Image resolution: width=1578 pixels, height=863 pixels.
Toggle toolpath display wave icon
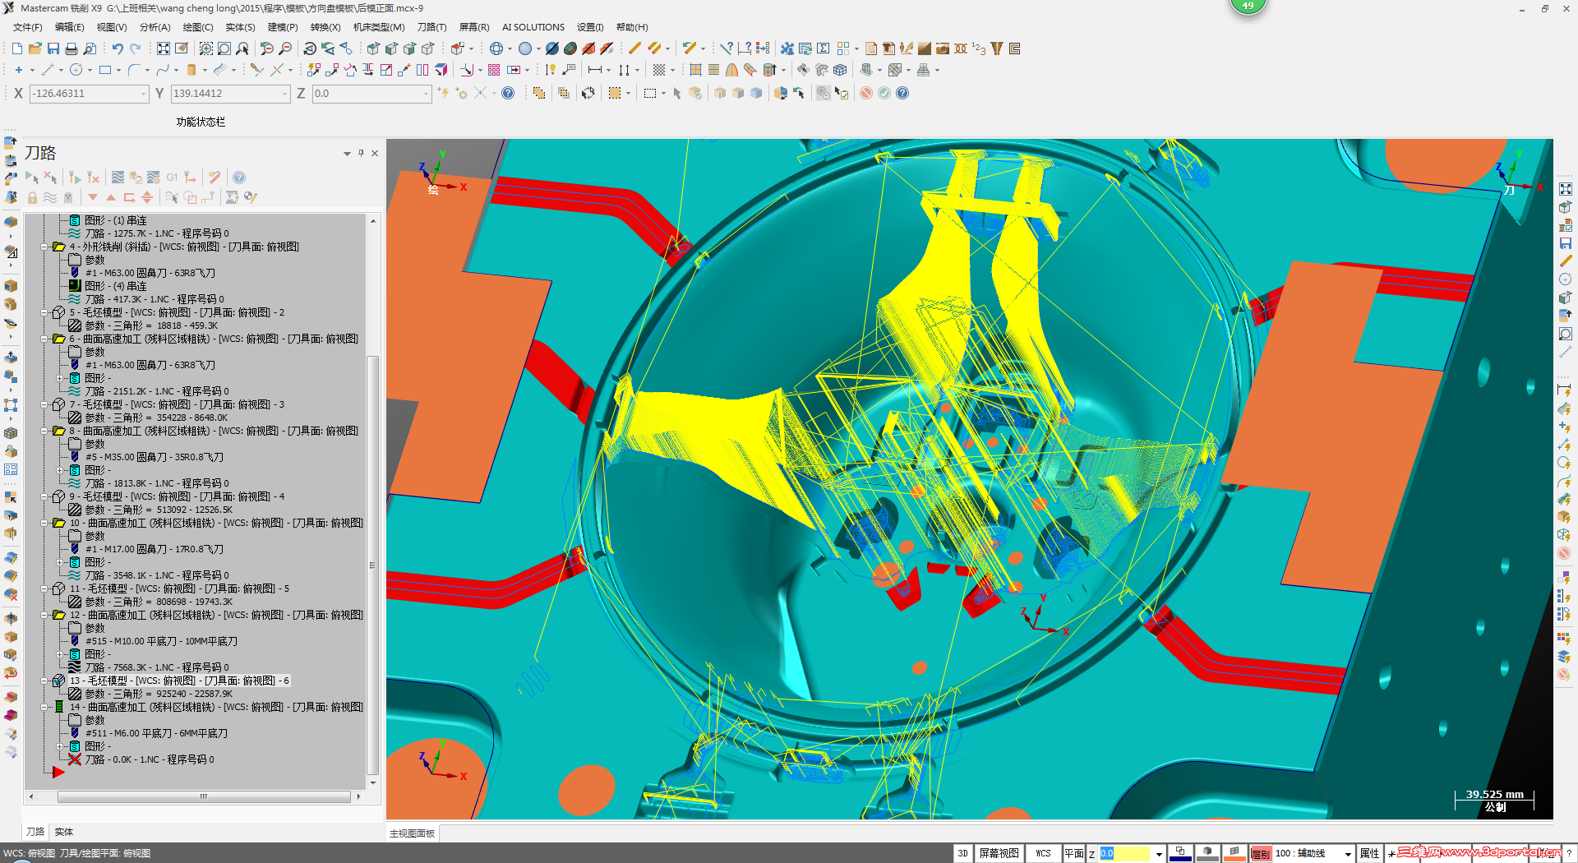[50, 197]
